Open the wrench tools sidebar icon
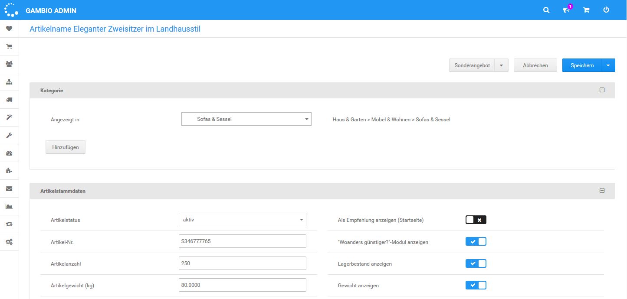 [x=9, y=135]
